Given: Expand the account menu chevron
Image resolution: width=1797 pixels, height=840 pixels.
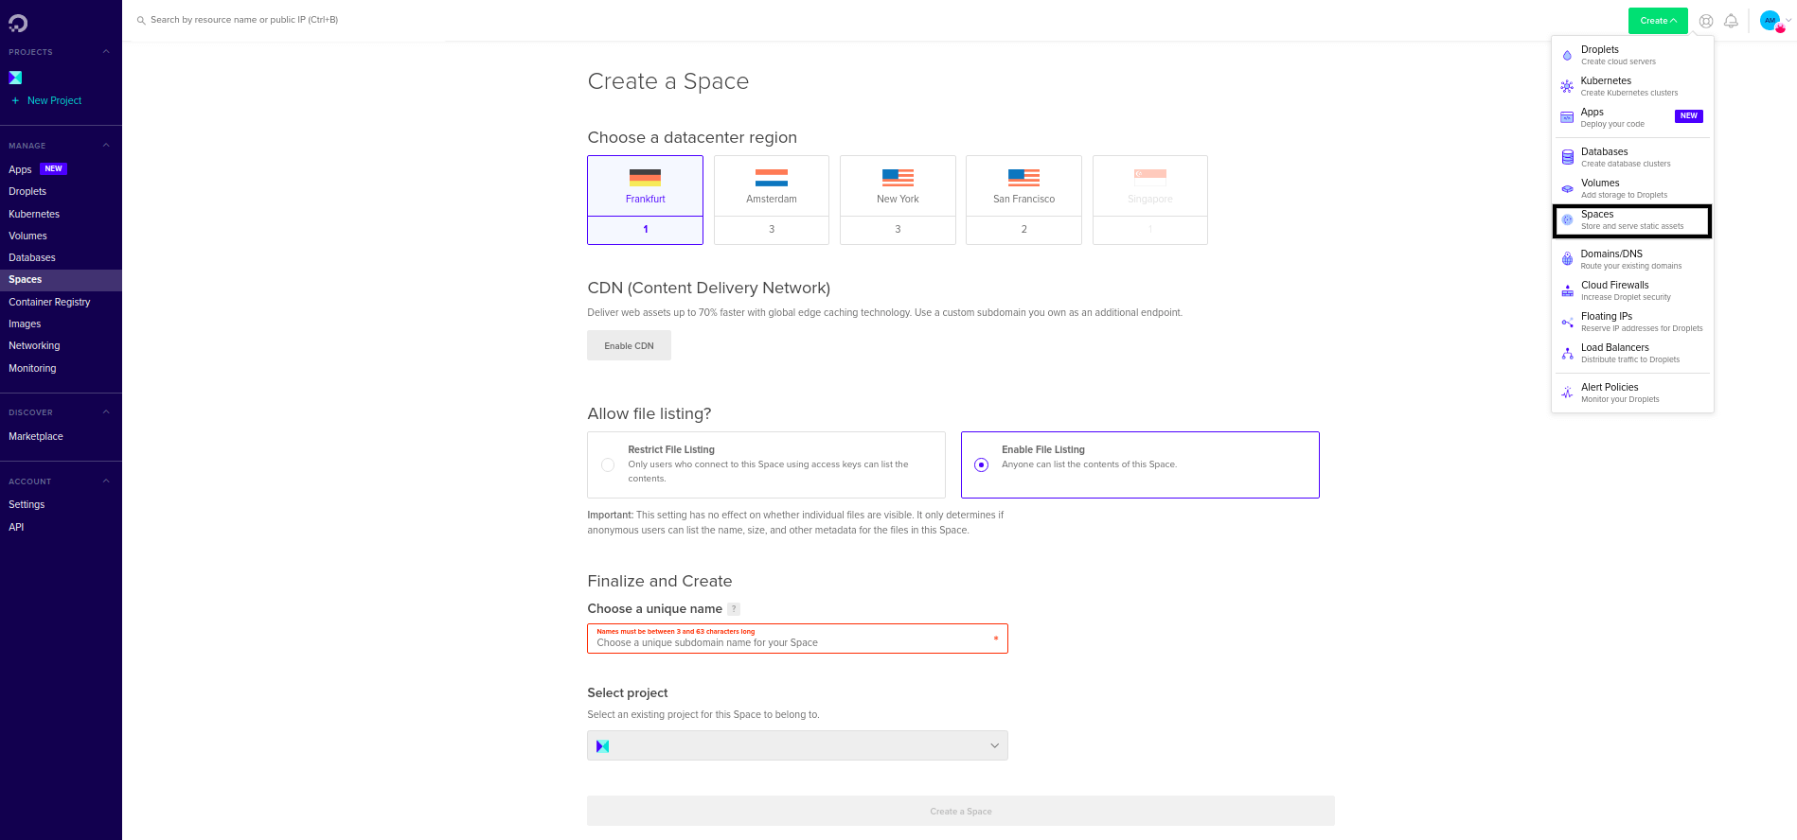Looking at the screenshot, I should coord(1788,20).
